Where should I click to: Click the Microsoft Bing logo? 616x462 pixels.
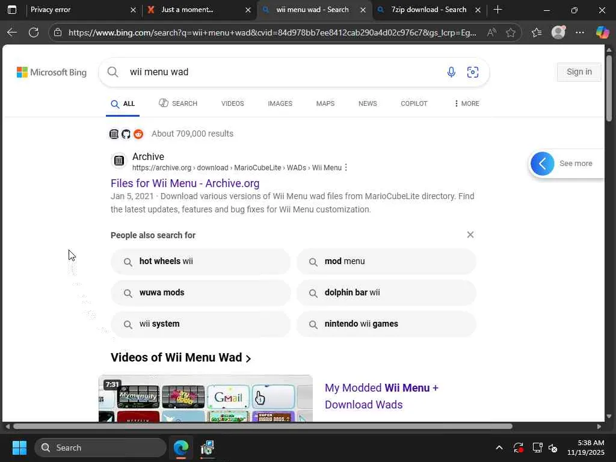coord(52,72)
